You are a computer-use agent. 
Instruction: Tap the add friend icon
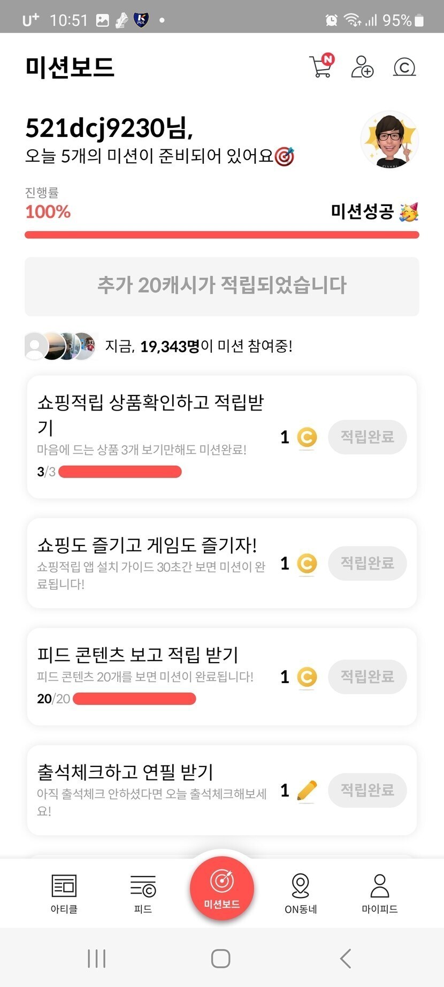[362, 67]
